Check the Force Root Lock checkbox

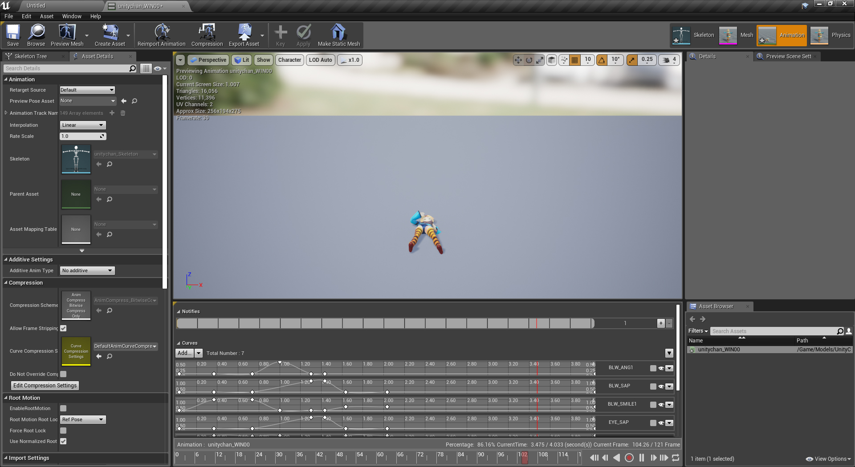click(63, 431)
